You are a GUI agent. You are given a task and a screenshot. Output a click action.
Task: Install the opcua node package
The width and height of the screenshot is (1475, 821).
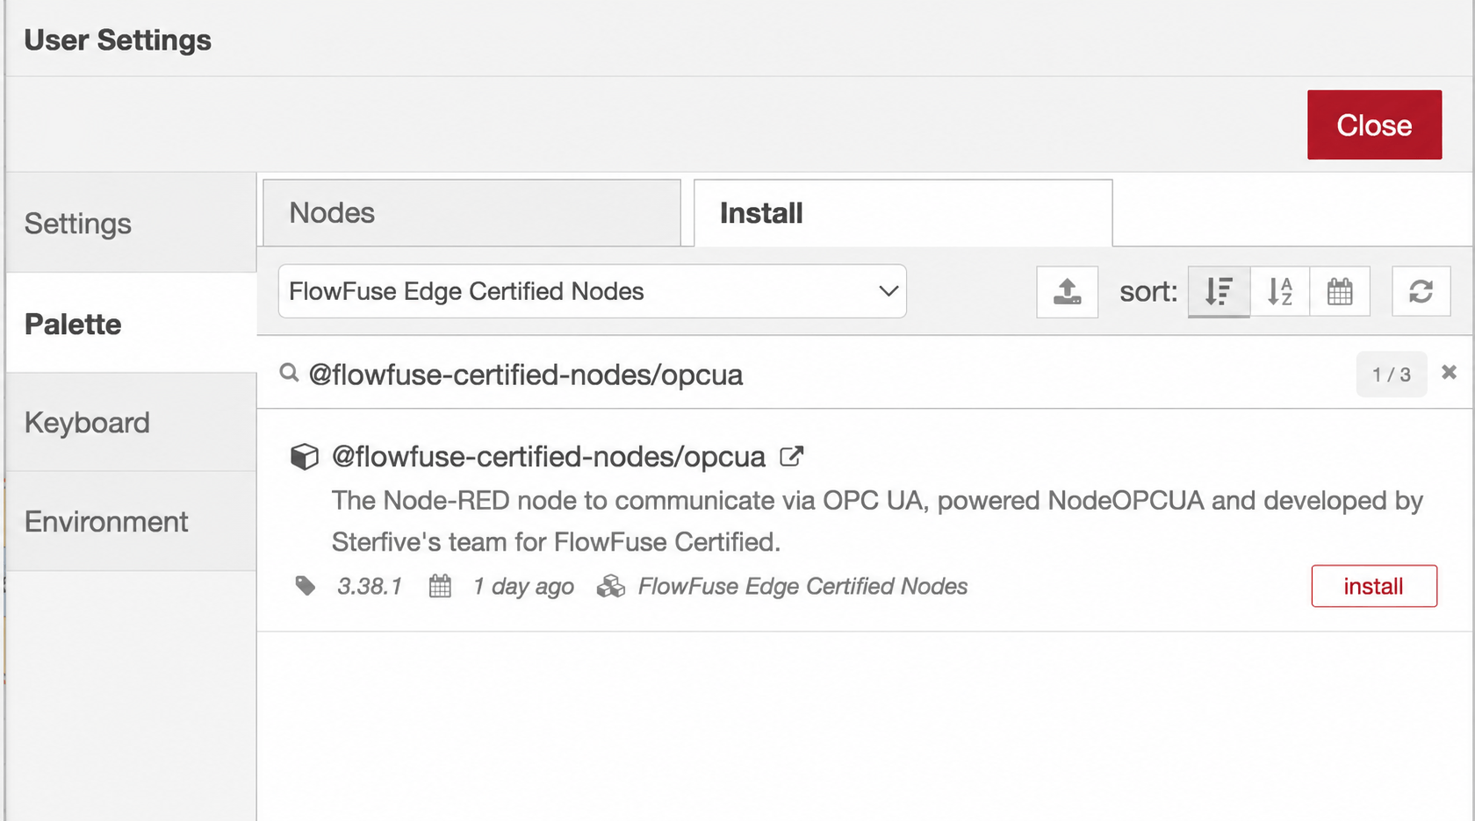[1374, 586]
